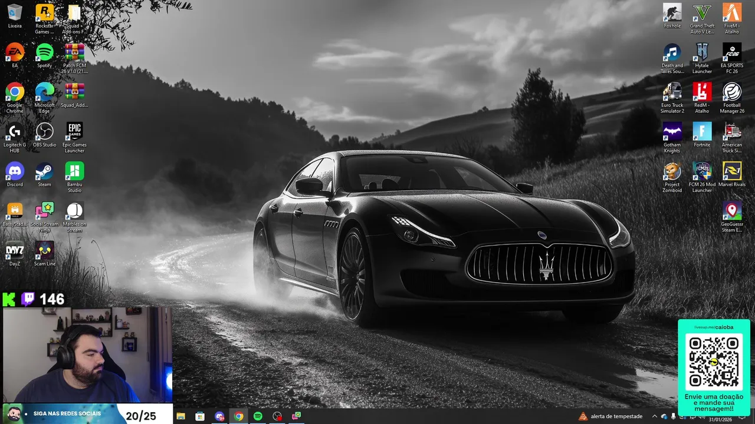Select the EA SPORTS FC 26 icon
The image size is (755, 424).
tap(732, 58)
